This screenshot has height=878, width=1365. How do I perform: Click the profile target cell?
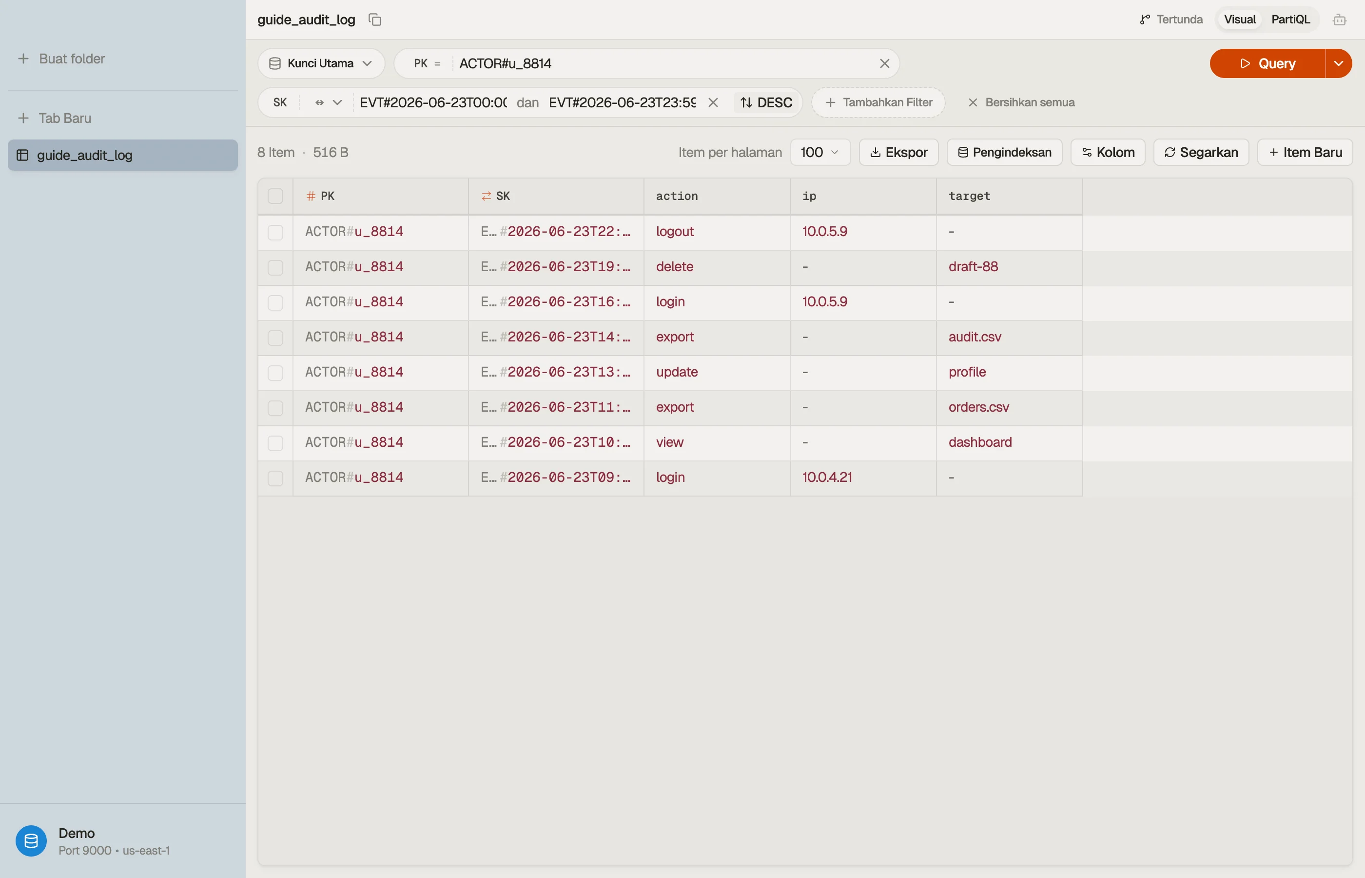1009,372
